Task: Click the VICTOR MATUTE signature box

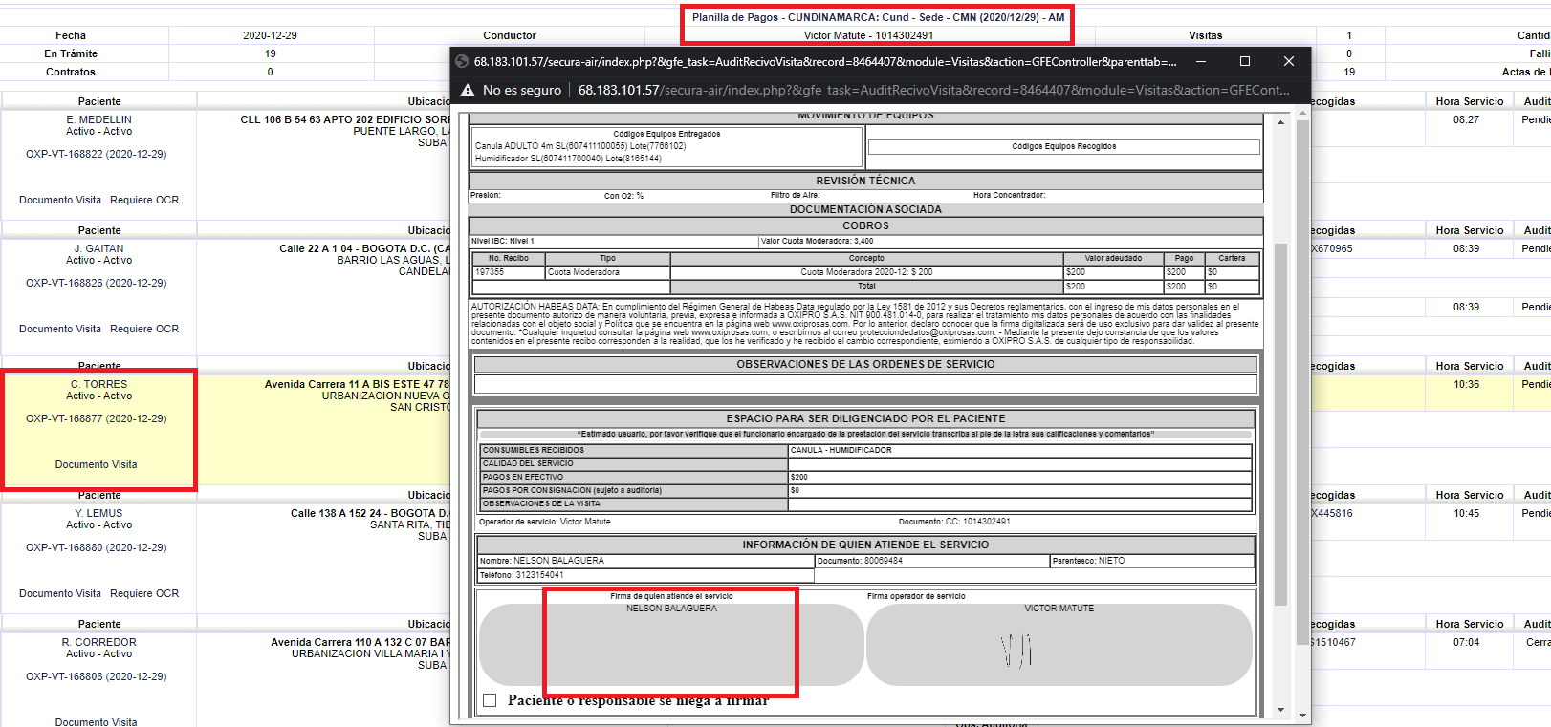Action: (x=1059, y=645)
